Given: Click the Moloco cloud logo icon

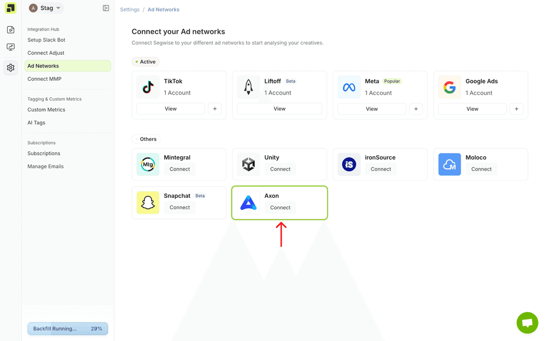Looking at the screenshot, I should (449, 164).
